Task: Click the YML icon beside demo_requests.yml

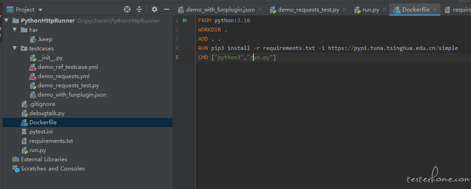Action: 32,76
